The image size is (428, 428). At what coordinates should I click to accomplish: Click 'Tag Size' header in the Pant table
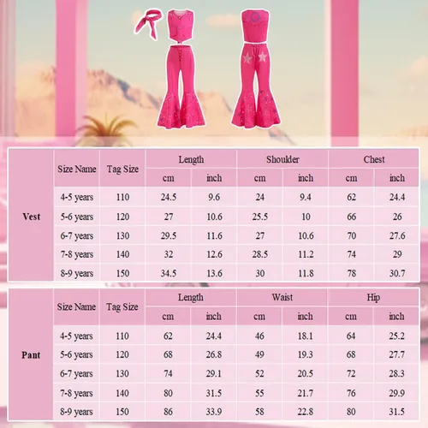pyautogui.click(x=122, y=306)
